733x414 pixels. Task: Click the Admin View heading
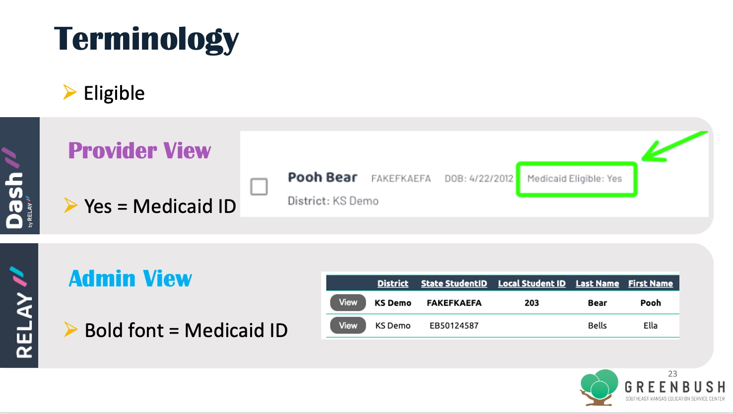(130, 278)
